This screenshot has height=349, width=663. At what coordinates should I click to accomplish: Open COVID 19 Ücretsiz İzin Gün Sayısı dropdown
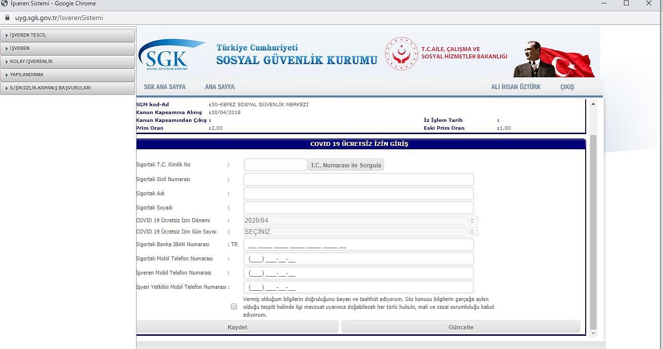click(x=361, y=232)
